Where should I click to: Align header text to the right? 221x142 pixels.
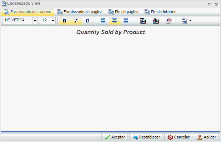126,21
